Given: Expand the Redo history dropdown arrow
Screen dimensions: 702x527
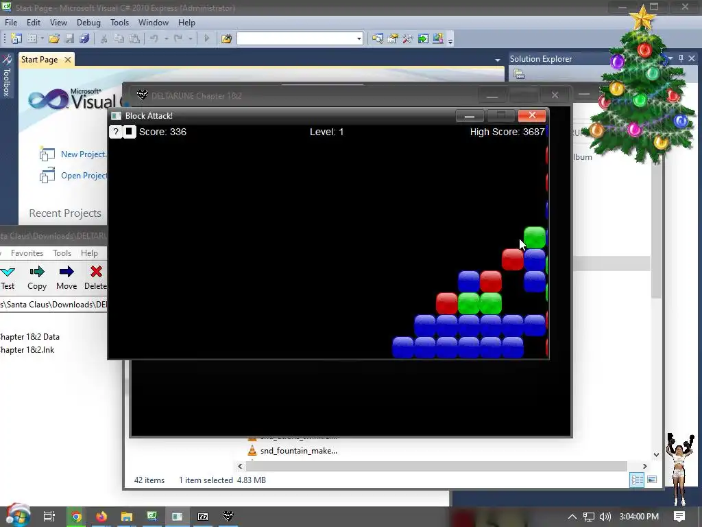Looking at the screenshot, I should tap(191, 39).
